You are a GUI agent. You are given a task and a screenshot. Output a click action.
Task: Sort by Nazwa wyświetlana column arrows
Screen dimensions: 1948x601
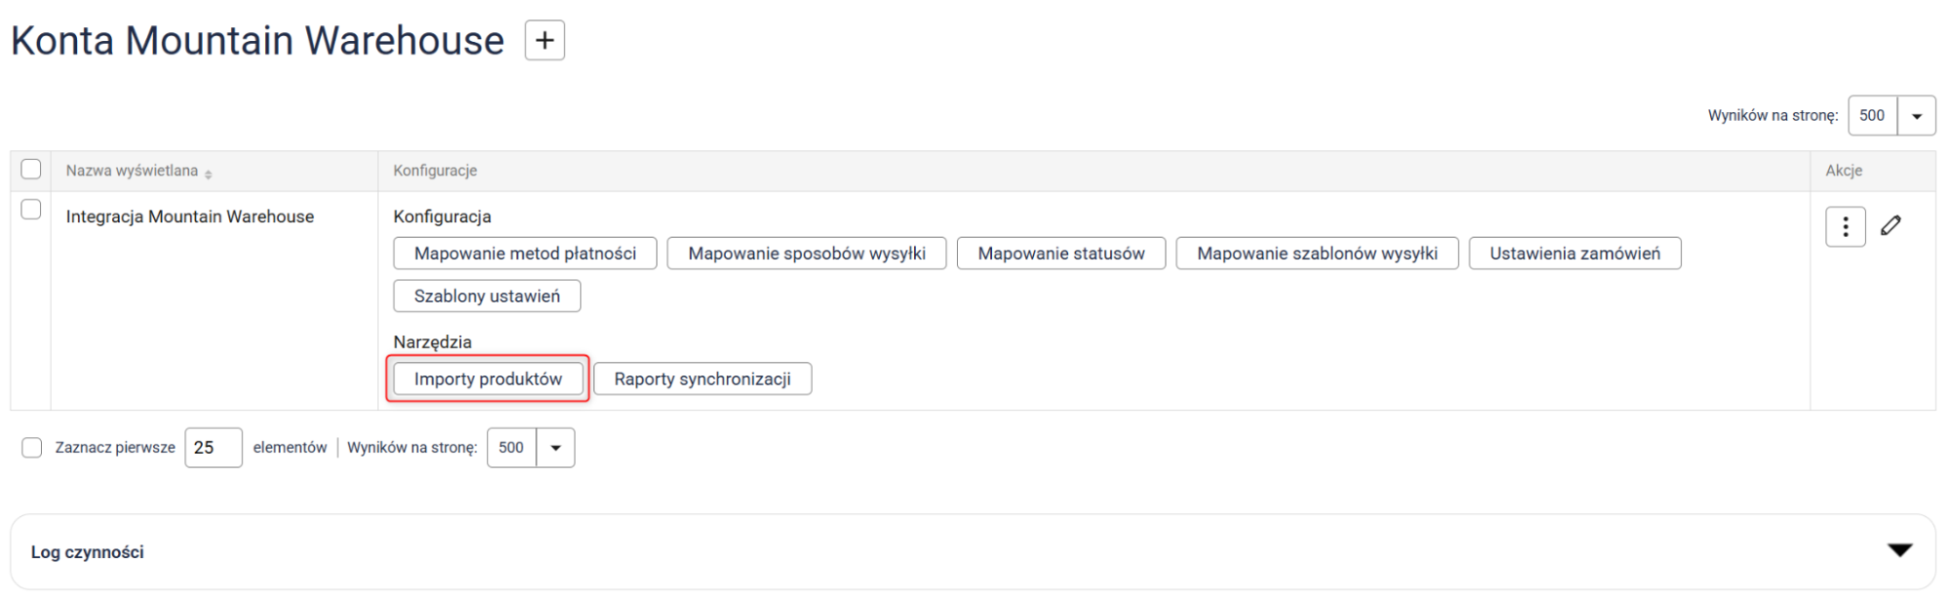pos(209,172)
